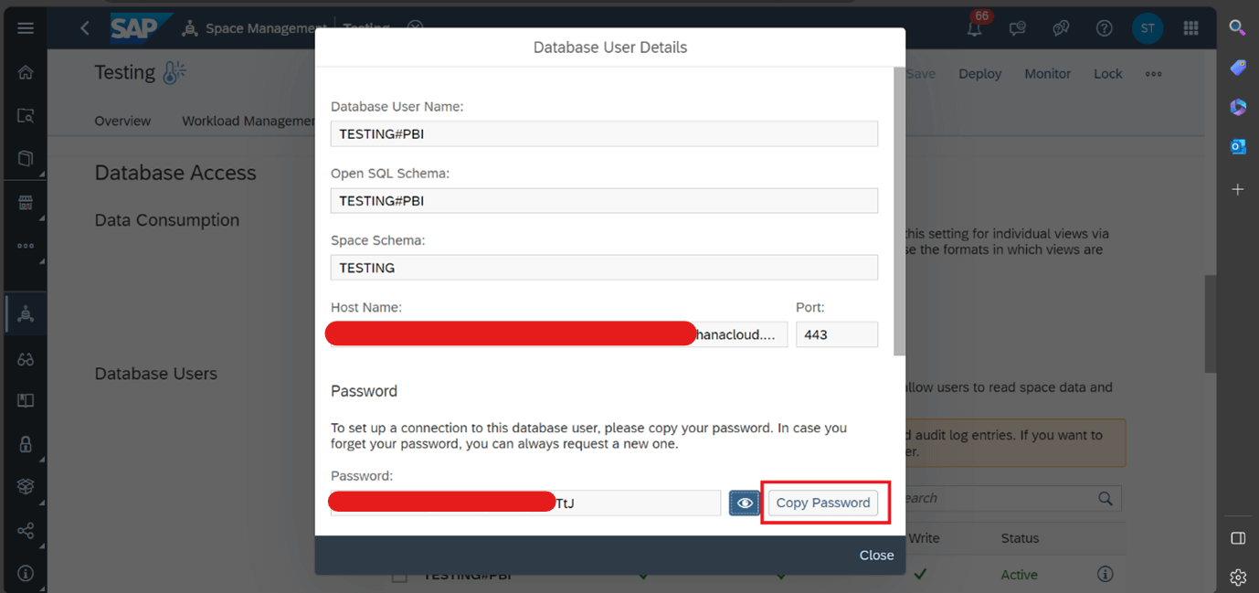Expand additional tools via the sidebar ellipsis
This screenshot has height=593, width=1259.
[x=25, y=243]
